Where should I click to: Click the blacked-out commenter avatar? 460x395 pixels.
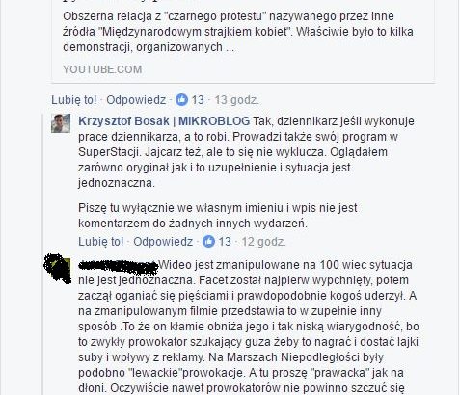pyautogui.click(x=59, y=269)
